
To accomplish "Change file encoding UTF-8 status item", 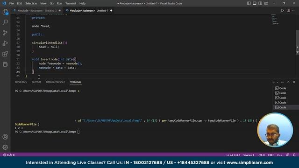I will pos(261,155).
